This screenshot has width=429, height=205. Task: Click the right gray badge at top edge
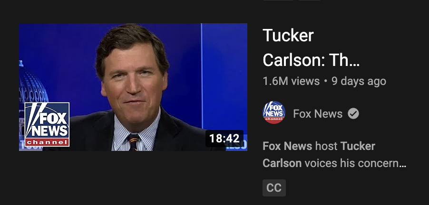tap(309, 0)
